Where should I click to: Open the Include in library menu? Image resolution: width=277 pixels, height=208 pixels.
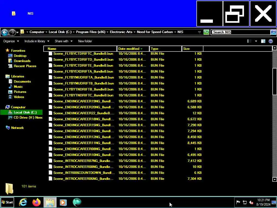(37, 41)
